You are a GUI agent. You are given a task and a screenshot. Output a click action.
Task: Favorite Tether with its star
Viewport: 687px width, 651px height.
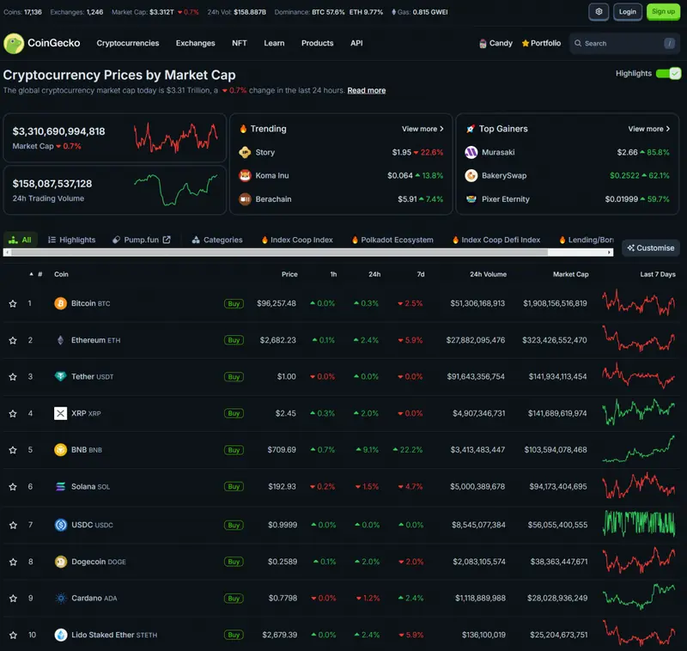coord(13,377)
